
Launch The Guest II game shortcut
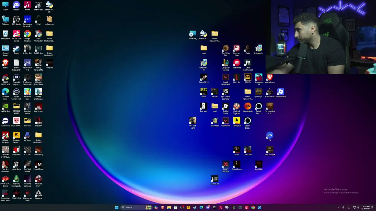pyautogui.click(x=38, y=6)
